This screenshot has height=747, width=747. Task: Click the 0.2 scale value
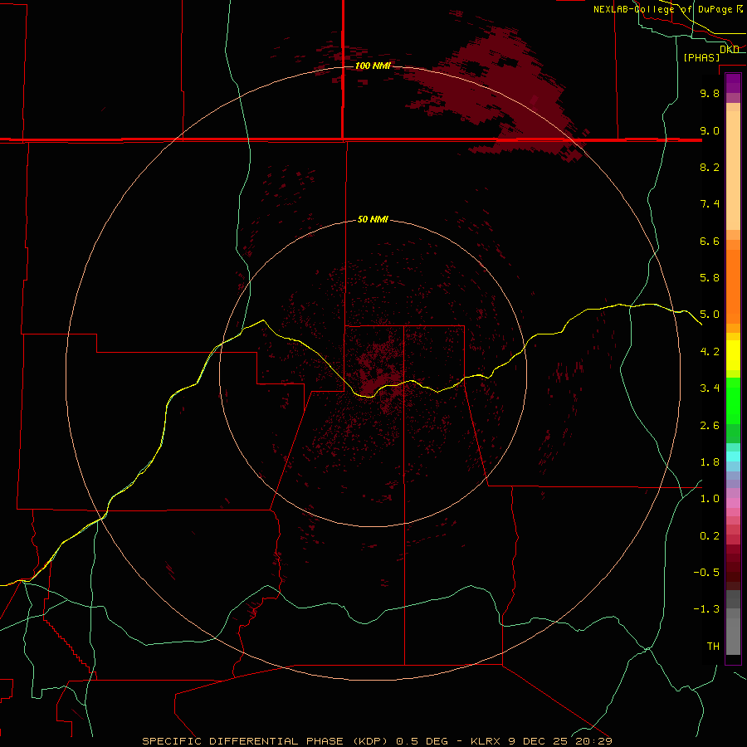coord(710,536)
